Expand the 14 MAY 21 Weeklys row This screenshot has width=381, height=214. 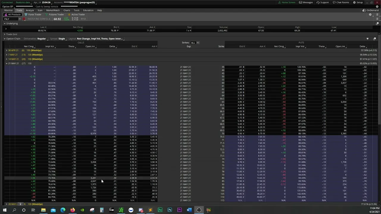7,59
